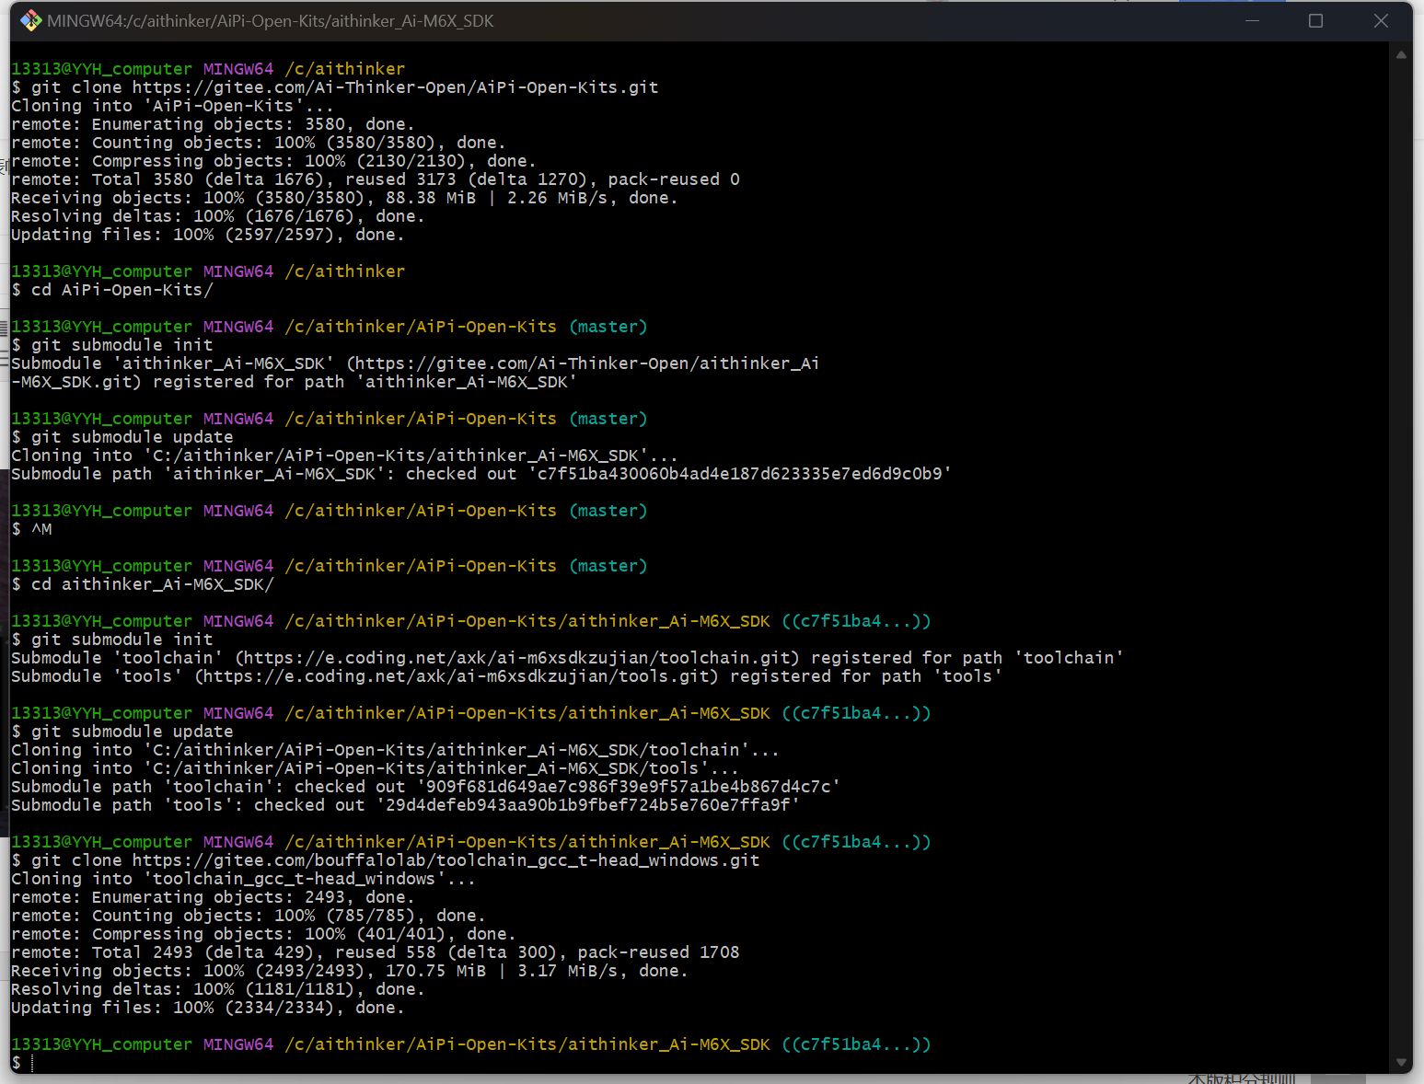Screen dimensions: 1424x1084
Task: Click 'Receiving objects: 100% (3580/3580), 88.38 MiB' line
Action: pos(344,198)
